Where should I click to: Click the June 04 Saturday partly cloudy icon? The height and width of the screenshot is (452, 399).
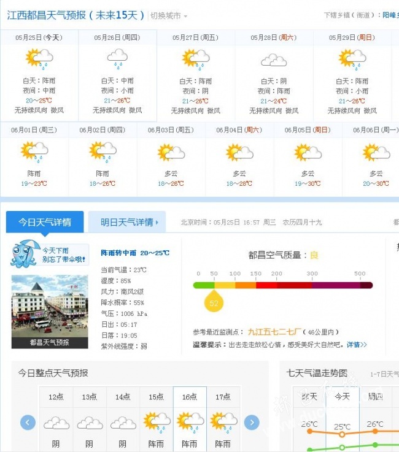(239, 152)
